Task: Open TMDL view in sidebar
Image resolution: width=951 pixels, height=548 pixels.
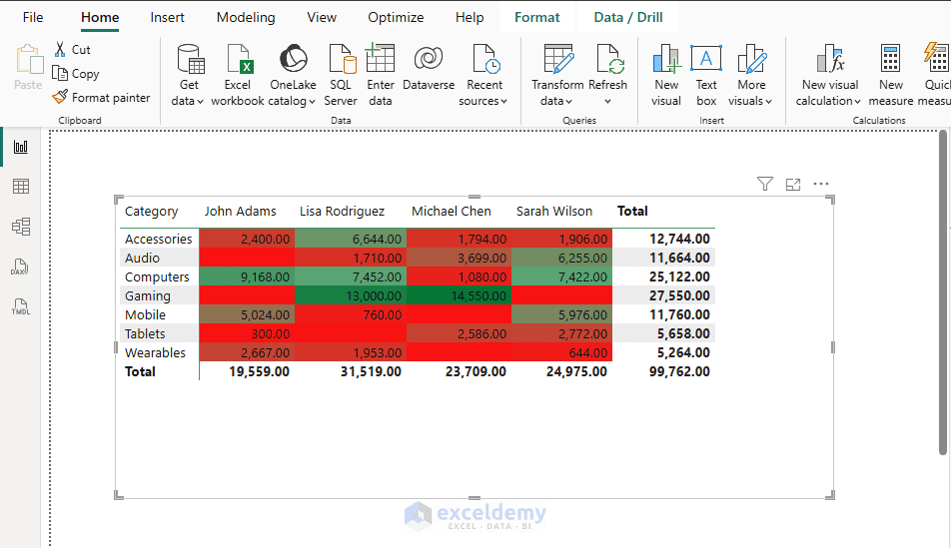Action: click(21, 306)
